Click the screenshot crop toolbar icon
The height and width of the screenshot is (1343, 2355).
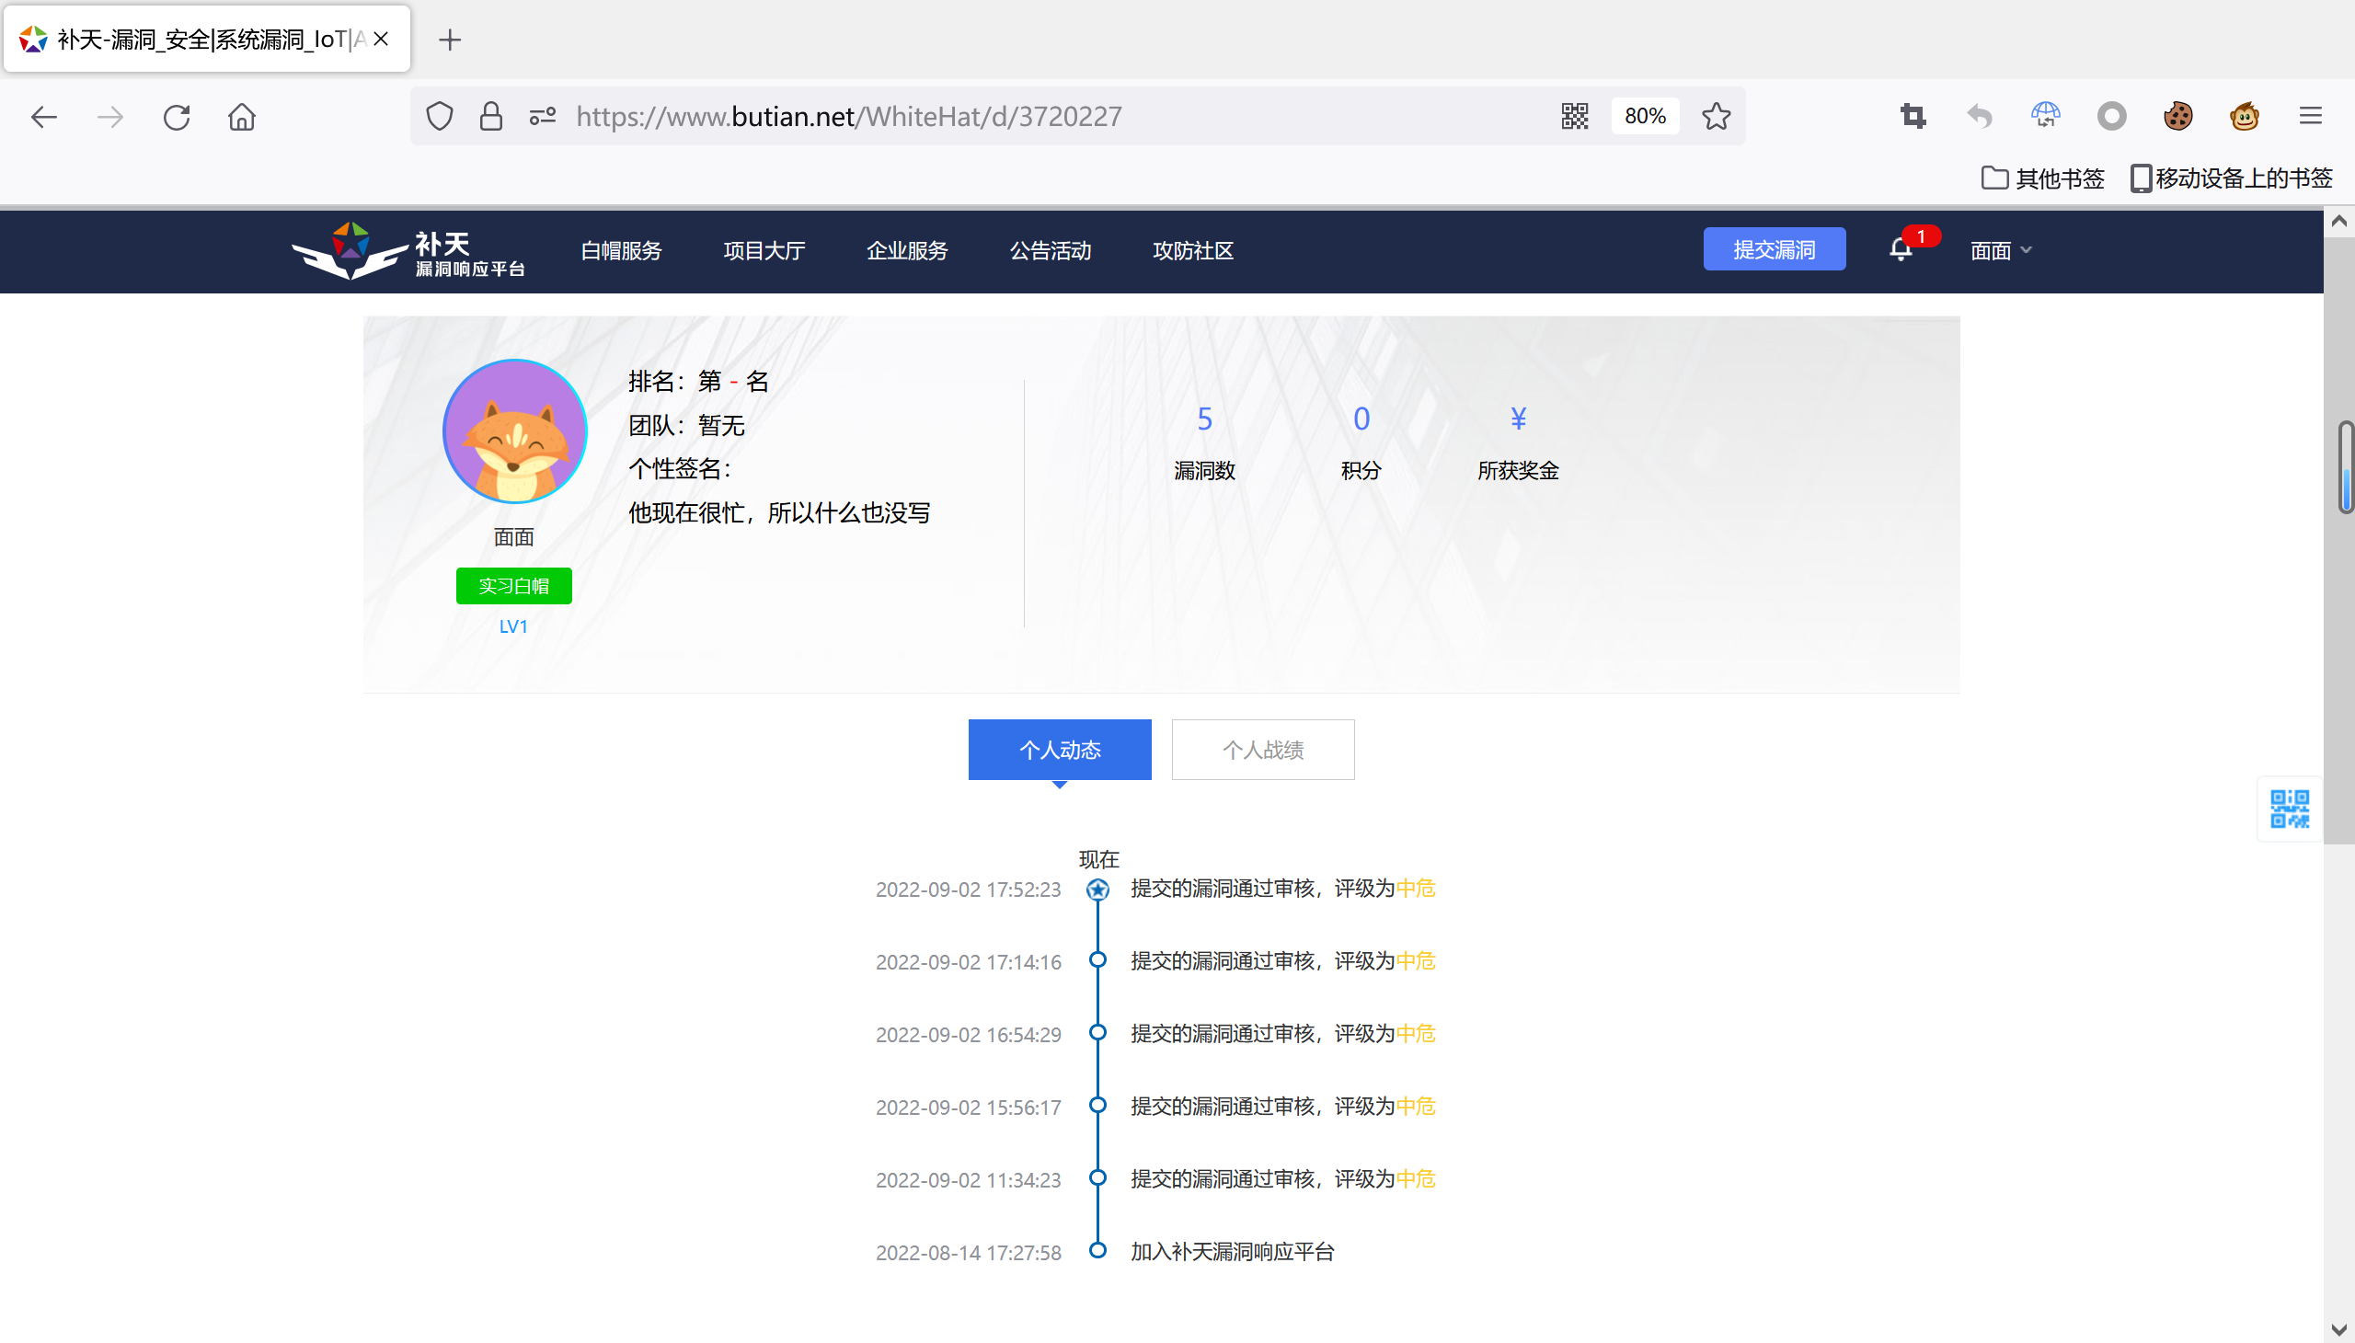[x=1913, y=116]
